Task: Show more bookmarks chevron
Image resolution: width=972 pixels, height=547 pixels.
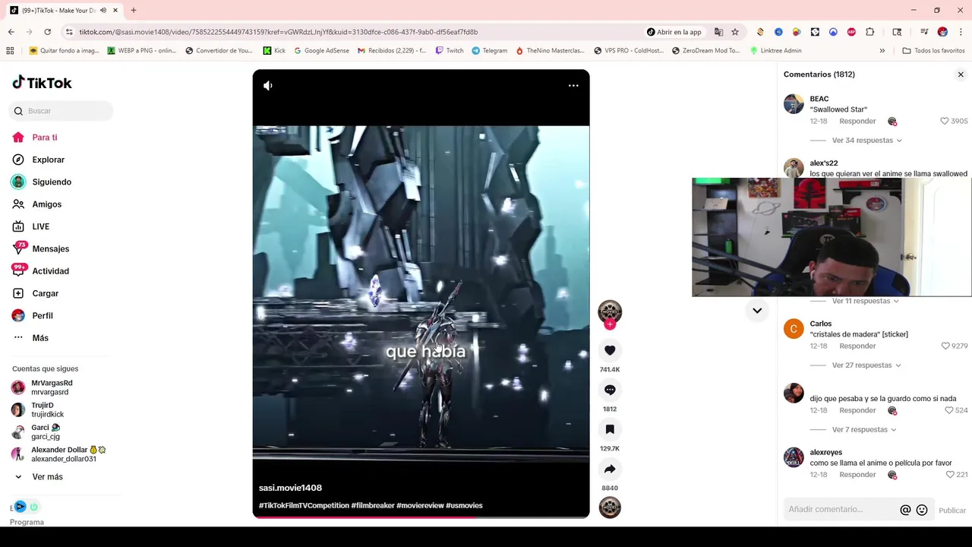Action: tap(882, 51)
